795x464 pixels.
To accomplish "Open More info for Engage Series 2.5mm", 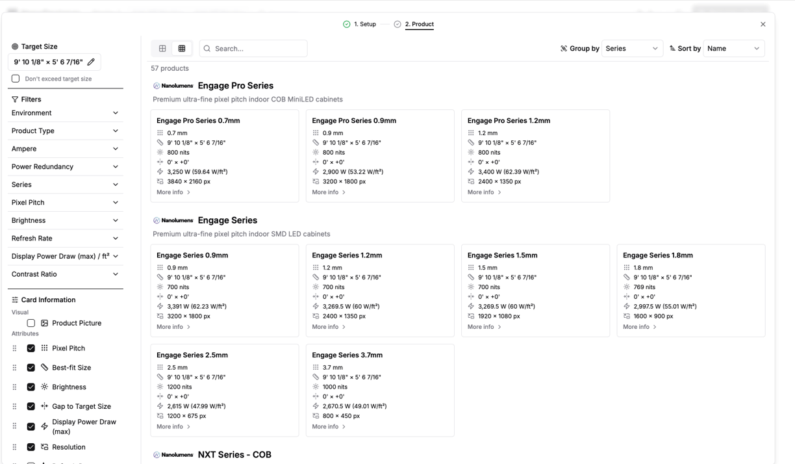I will 173,427.
